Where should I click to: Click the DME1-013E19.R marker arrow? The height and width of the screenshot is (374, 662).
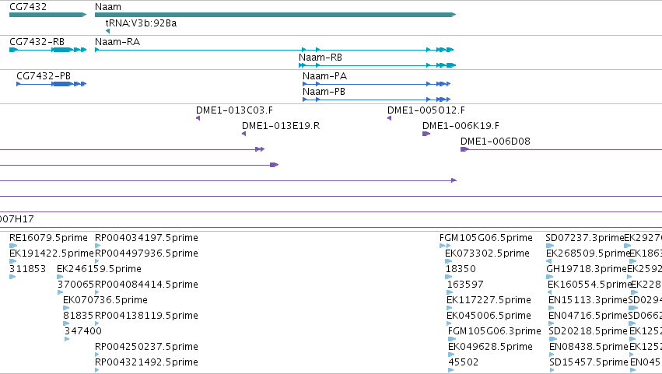point(244,134)
